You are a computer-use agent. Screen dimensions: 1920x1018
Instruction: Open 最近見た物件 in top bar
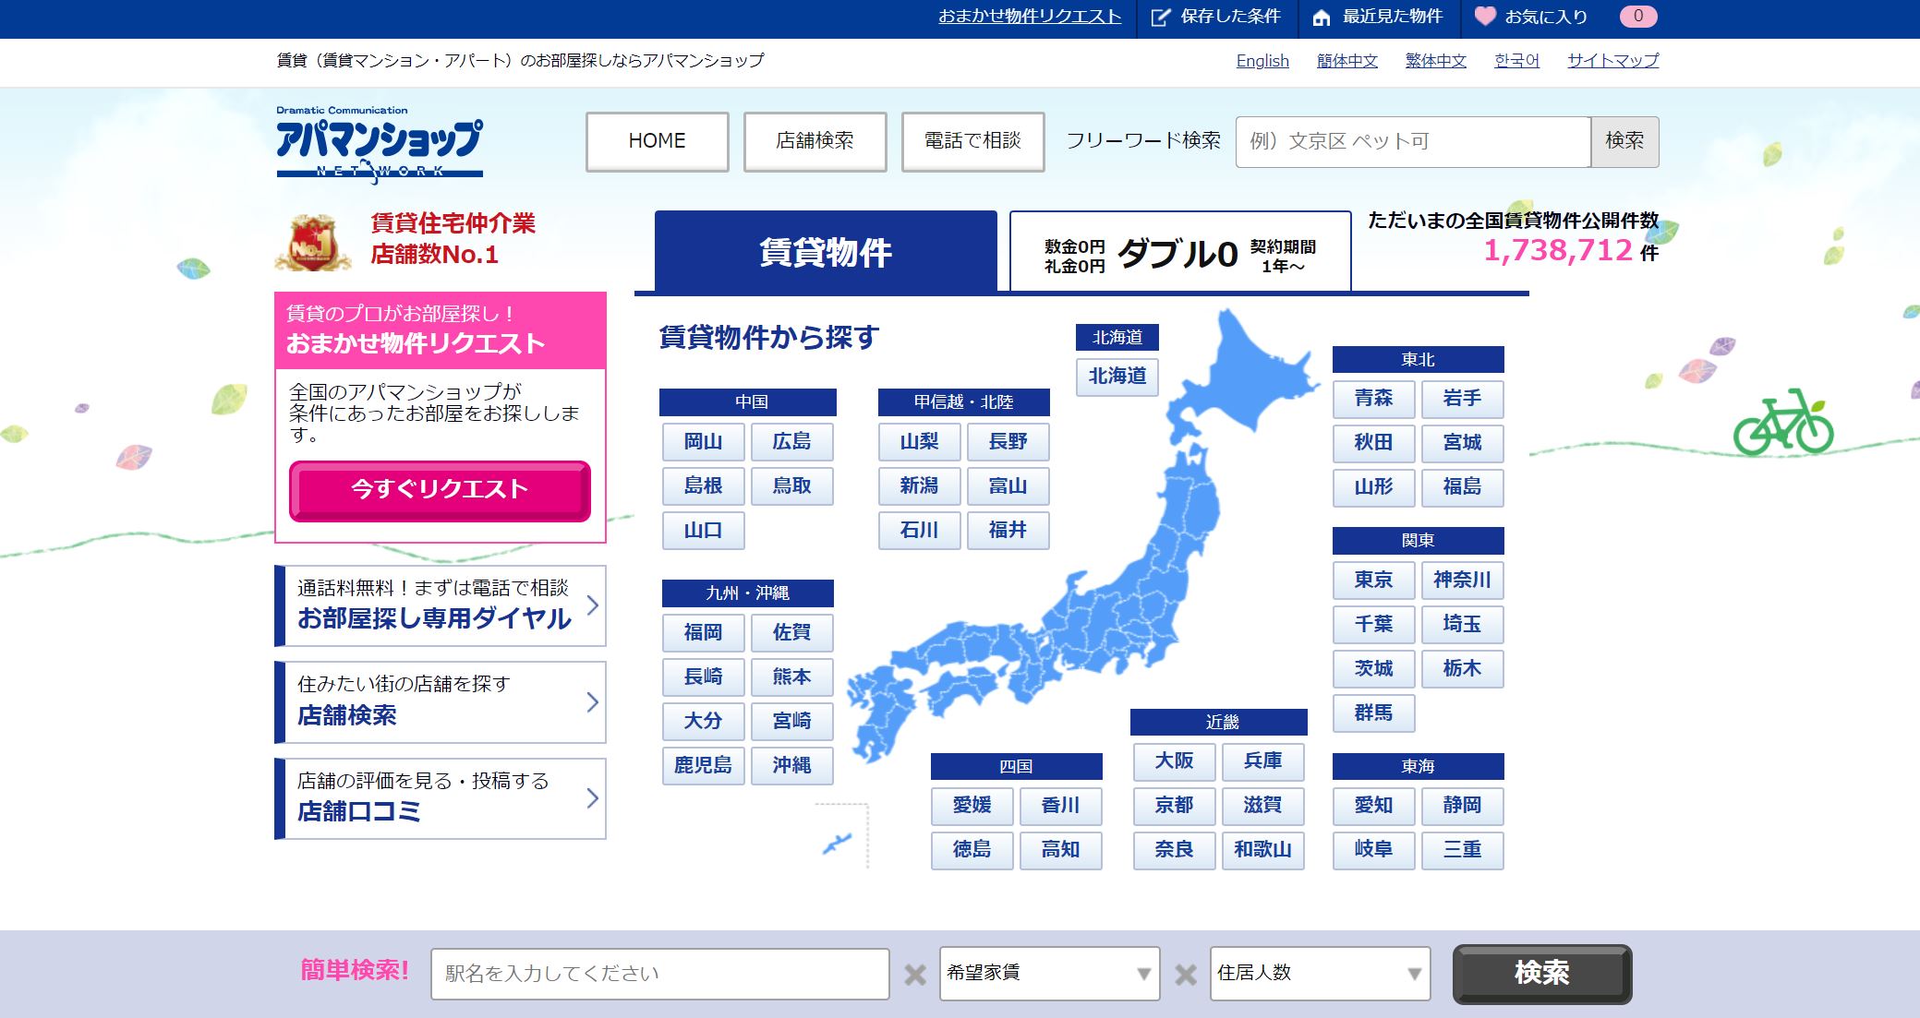1392,17
